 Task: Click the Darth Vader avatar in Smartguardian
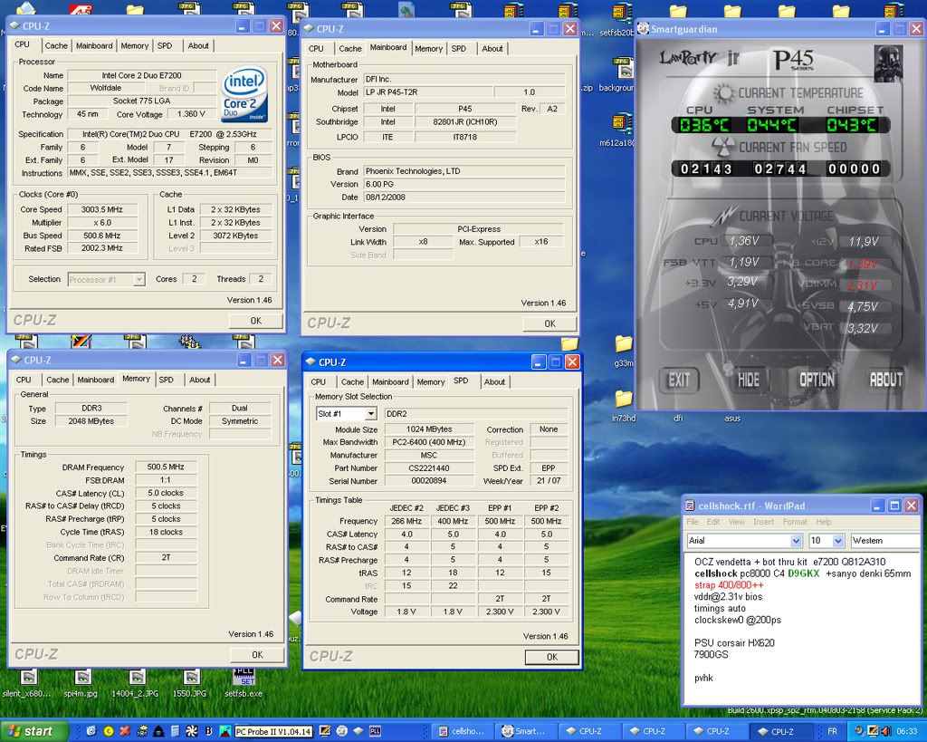(x=887, y=63)
